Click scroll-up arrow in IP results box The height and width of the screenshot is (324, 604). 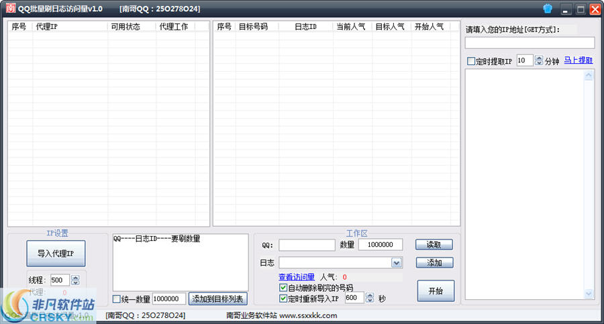coord(589,76)
